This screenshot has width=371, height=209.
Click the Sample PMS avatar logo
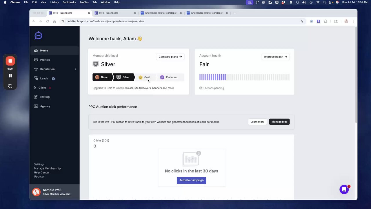click(36, 192)
